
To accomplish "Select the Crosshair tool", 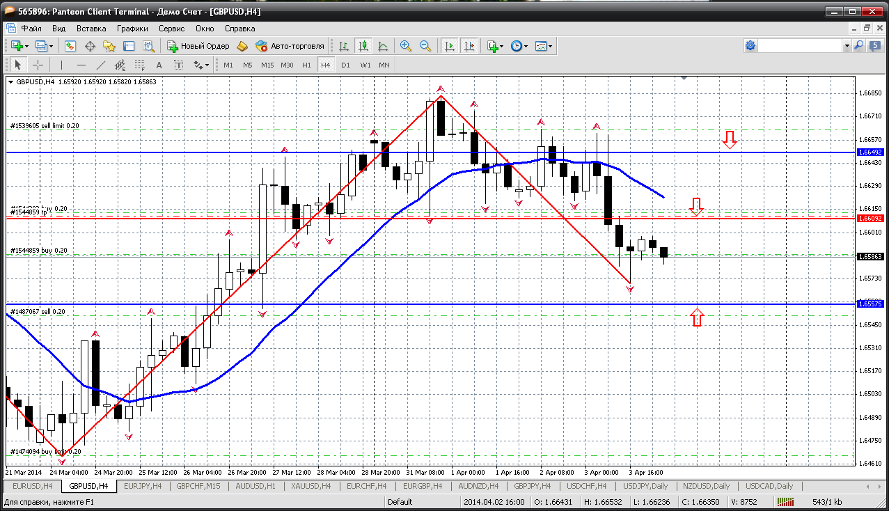I will (38, 65).
